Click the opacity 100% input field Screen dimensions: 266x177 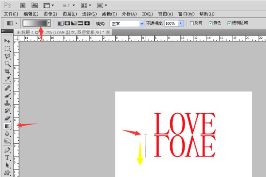pyautogui.click(x=171, y=23)
